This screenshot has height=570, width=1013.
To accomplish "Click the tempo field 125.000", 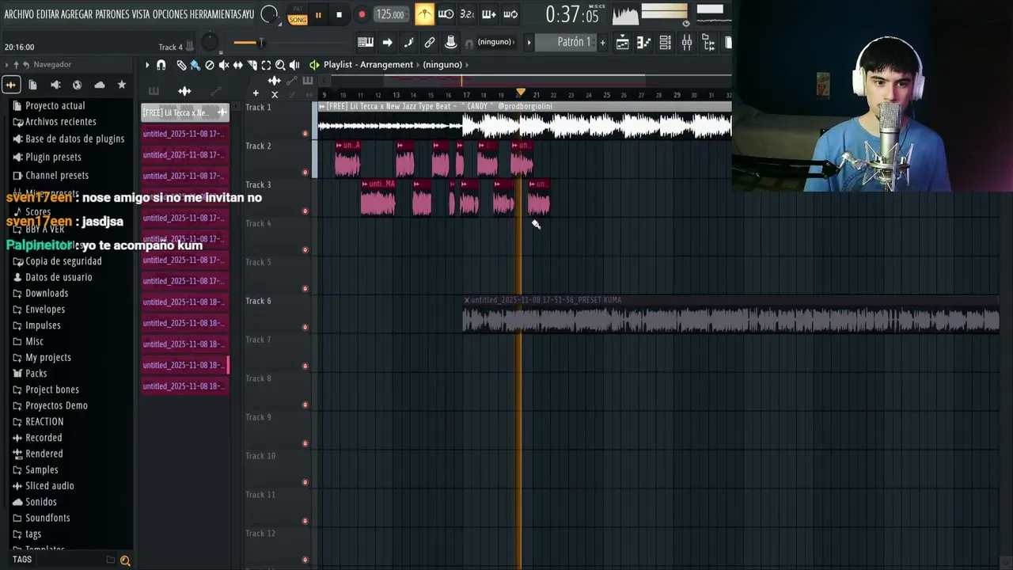I will (390, 14).
